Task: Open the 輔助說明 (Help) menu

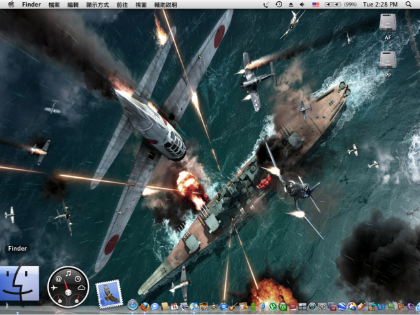Action: [165, 5]
